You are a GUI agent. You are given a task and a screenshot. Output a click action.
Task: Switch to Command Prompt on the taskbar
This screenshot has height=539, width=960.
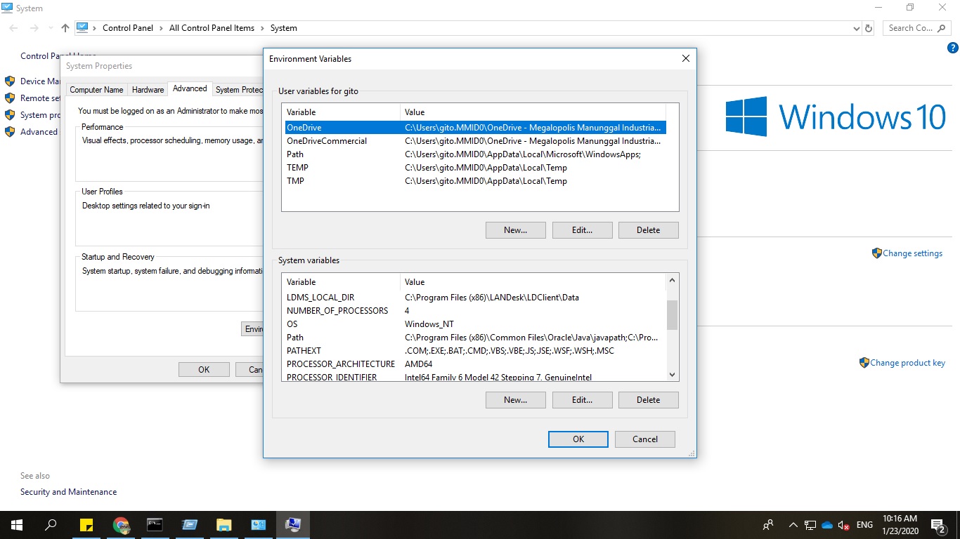(155, 525)
